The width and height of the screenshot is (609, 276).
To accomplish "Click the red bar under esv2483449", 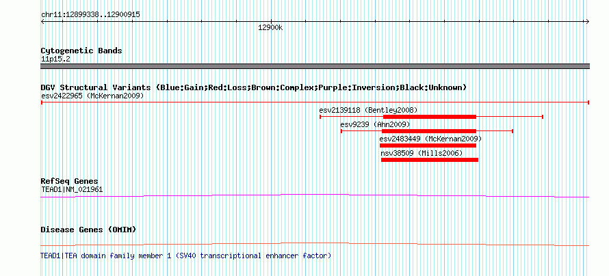I will coord(428,146).
